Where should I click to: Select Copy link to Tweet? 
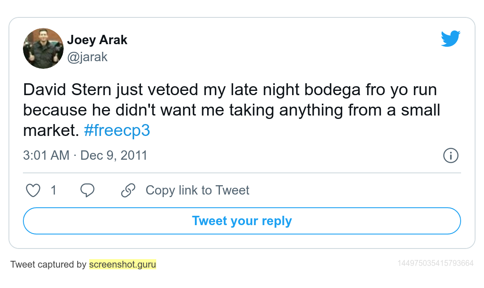(x=197, y=190)
